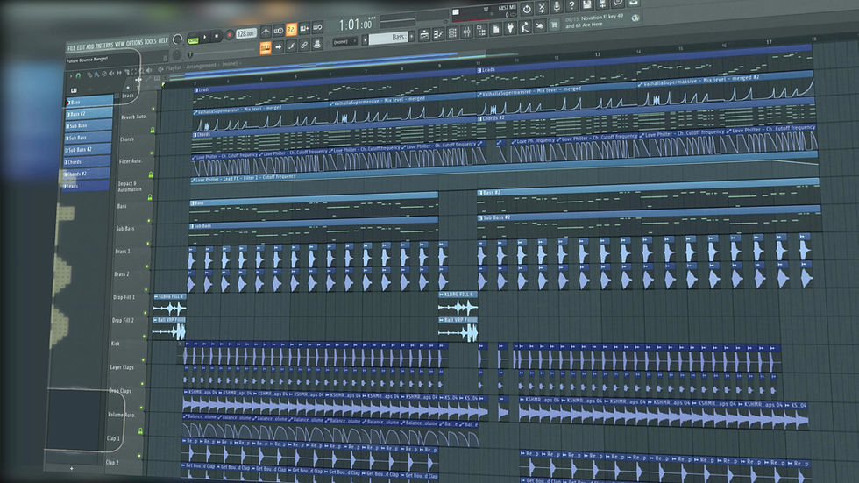Arm the red record button
Screen dimensions: 859x483
pos(230,34)
